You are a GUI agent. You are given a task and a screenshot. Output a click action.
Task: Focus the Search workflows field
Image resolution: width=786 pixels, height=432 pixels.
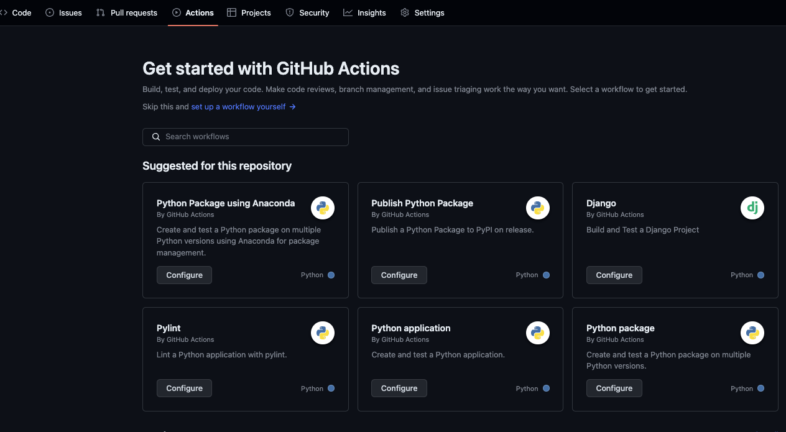coord(246,137)
